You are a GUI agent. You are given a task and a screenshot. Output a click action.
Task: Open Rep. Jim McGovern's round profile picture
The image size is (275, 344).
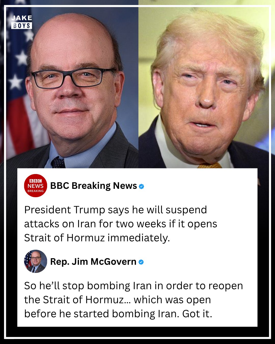(35, 261)
